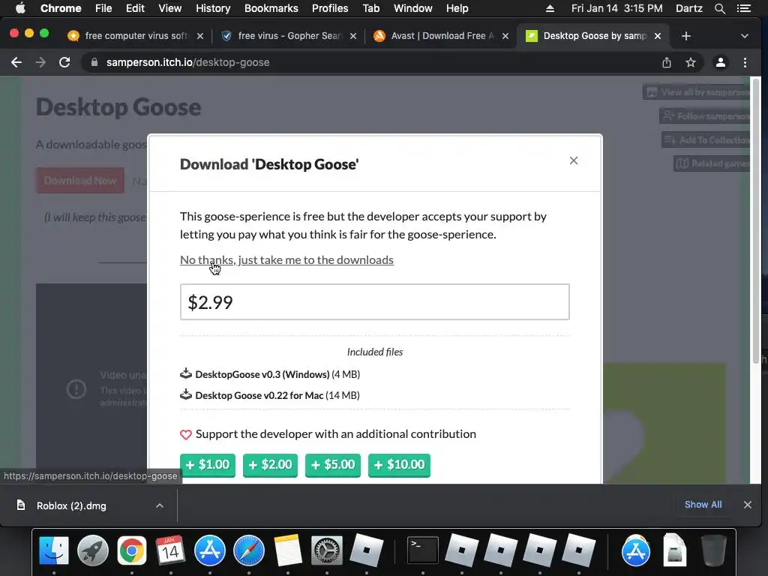Click the 'Included files' heading
Viewport: 768px width, 576px height.
point(375,352)
